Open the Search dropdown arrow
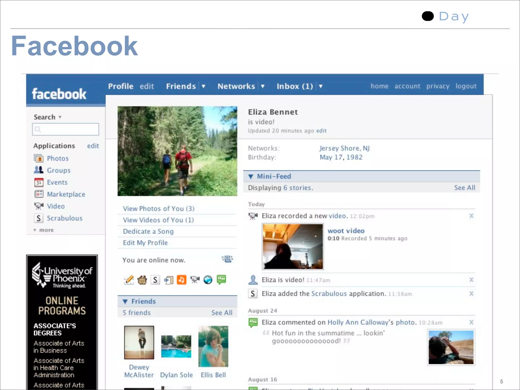The height and width of the screenshot is (390, 520). (x=60, y=117)
